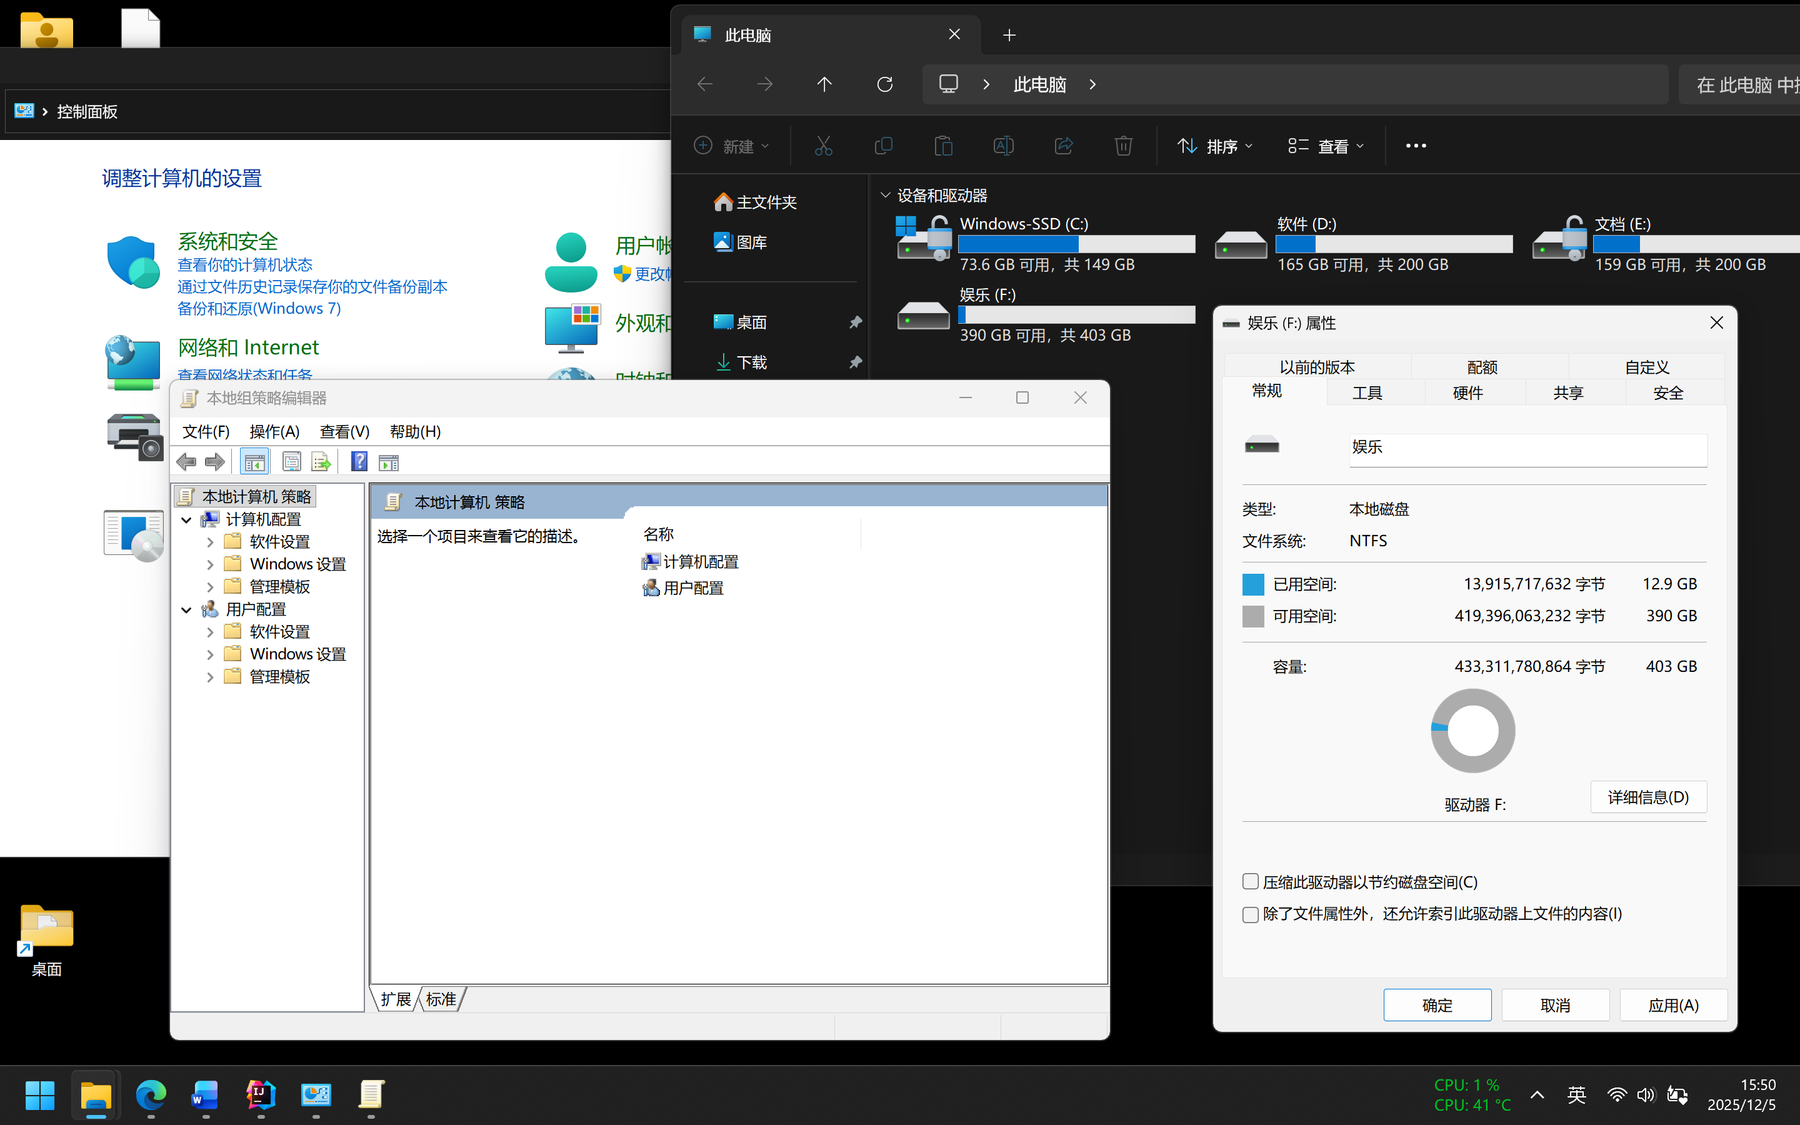Open the three-dots more options in Explorer
The height and width of the screenshot is (1125, 1800).
point(1416,146)
